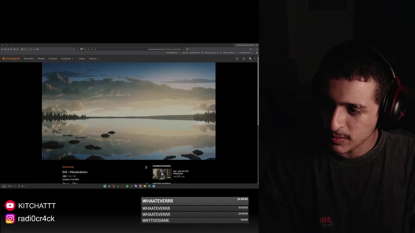Click the Vinland Saga series link
Viewport: 415px width, 233px height.
(x=68, y=167)
